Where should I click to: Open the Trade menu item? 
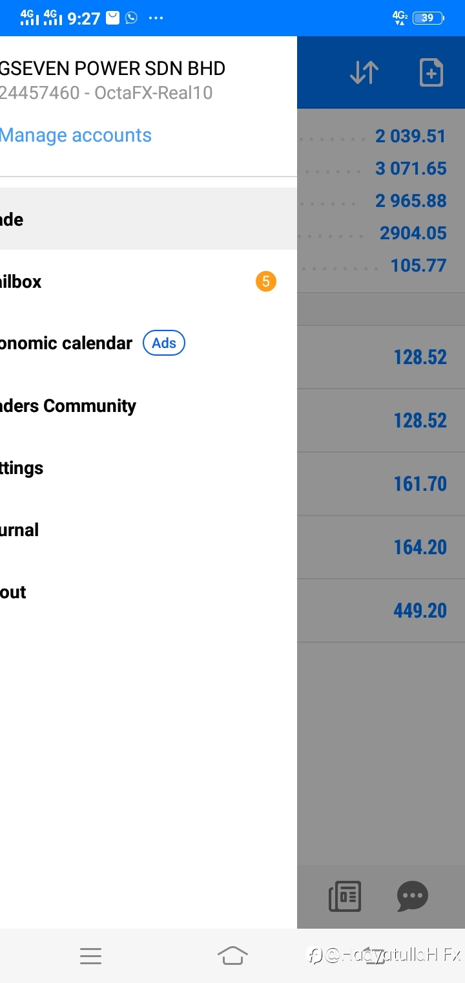[149, 219]
